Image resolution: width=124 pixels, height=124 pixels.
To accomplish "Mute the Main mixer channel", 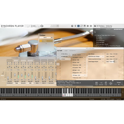I will [x=36, y=80].
